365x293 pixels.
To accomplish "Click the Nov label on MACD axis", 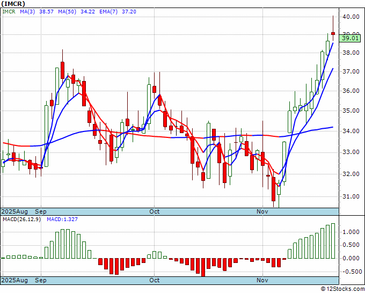I will coord(262,280).
